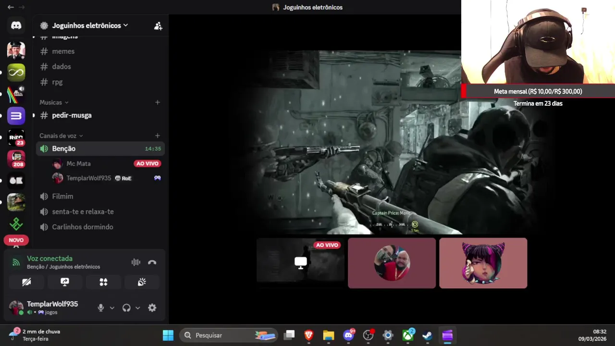Image resolution: width=615 pixels, height=346 pixels.
Task: Open noise suppression waveform settings
Action: click(136, 262)
